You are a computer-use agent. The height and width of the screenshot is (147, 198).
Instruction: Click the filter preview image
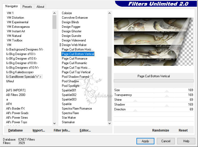coord(154,42)
